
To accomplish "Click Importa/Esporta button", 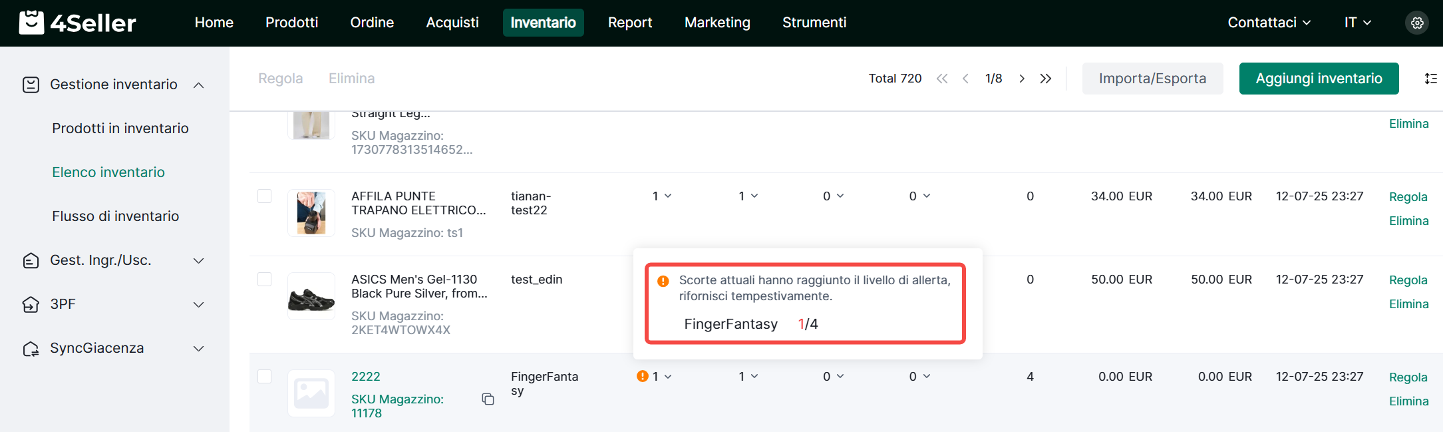I will click(x=1152, y=79).
